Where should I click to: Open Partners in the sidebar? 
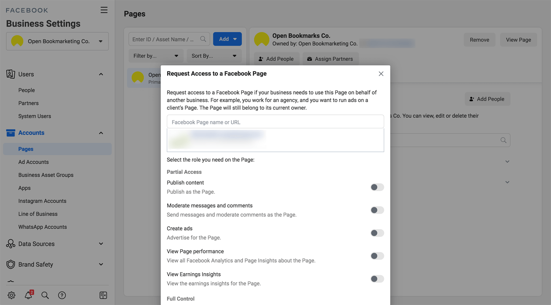pyautogui.click(x=28, y=103)
